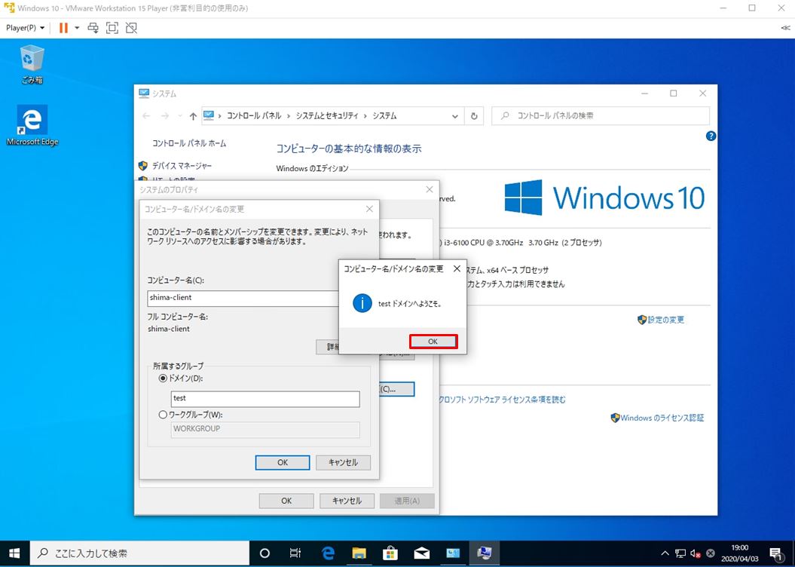Go up one level in System window

tap(193, 116)
